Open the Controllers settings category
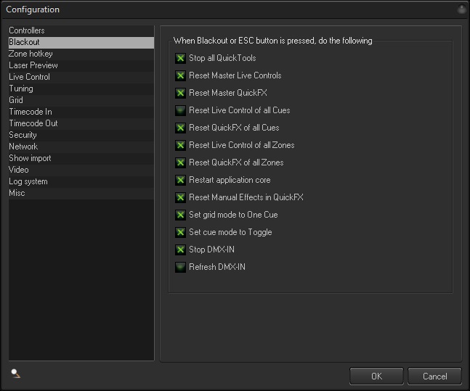This screenshot has height=391, width=470. click(27, 30)
